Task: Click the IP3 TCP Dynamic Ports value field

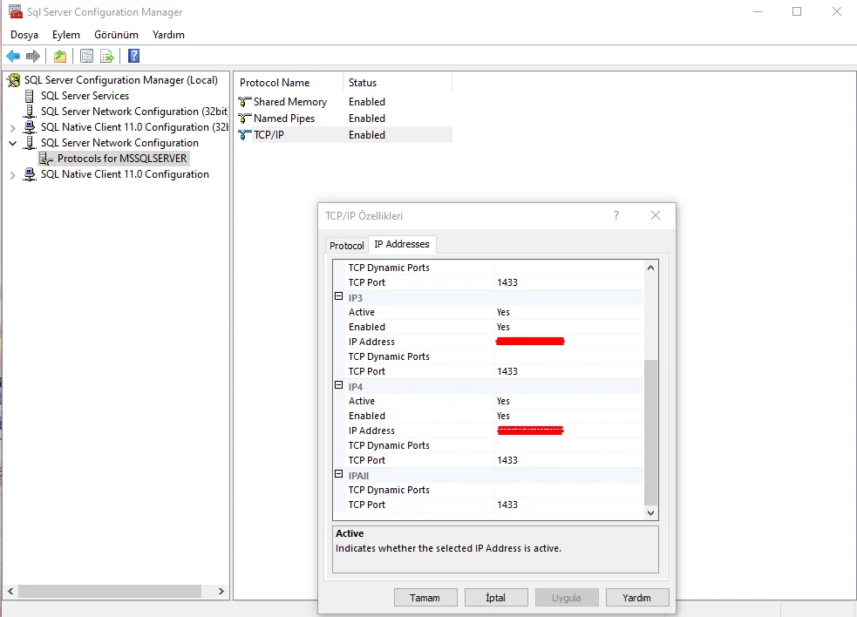Action: (x=569, y=356)
